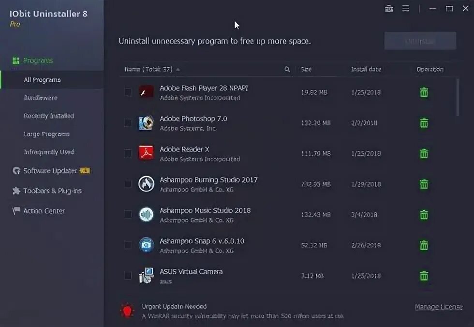Image resolution: width=474 pixels, height=327 pixels.
Task: Click the 3/4/2018 install date
Action: click(364, 215)
